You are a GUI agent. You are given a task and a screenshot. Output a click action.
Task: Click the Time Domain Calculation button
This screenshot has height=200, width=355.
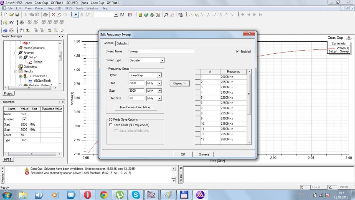[x=136, y=107]
